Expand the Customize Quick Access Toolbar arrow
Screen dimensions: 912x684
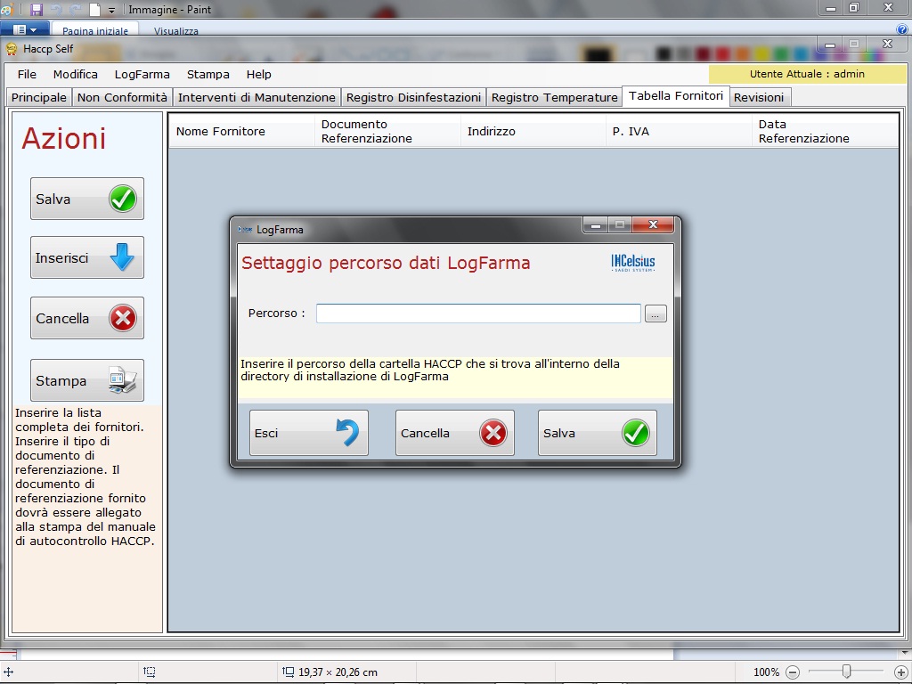click(x=112, y=11)
